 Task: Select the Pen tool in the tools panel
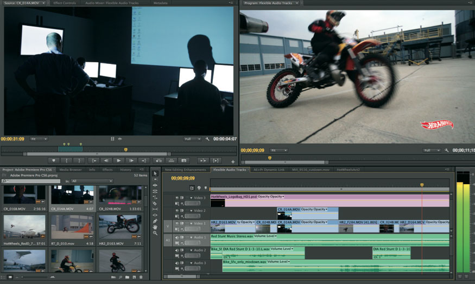pos(155,221)
